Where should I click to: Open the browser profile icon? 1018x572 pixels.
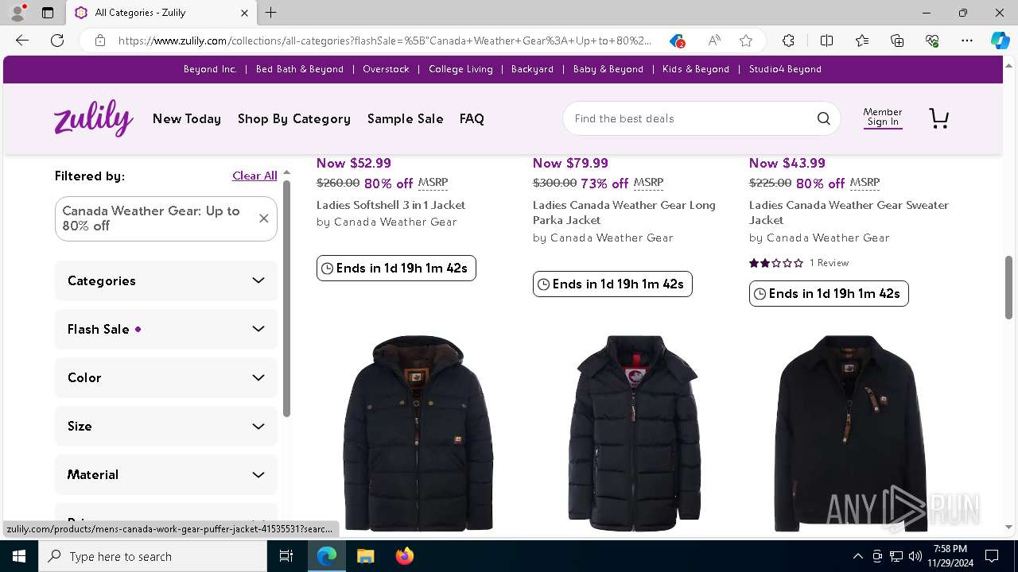17,13
